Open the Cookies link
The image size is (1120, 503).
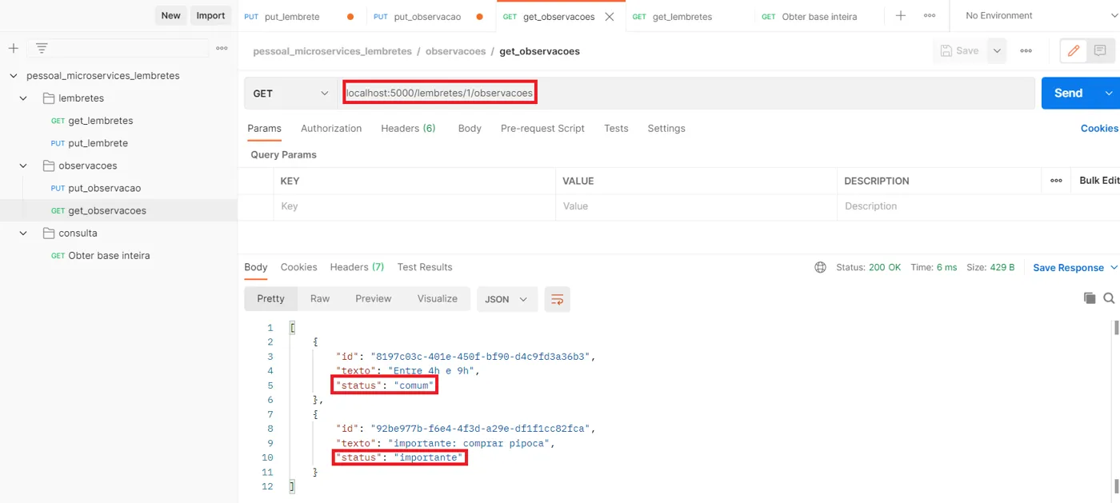click(x=1099, y=128)
